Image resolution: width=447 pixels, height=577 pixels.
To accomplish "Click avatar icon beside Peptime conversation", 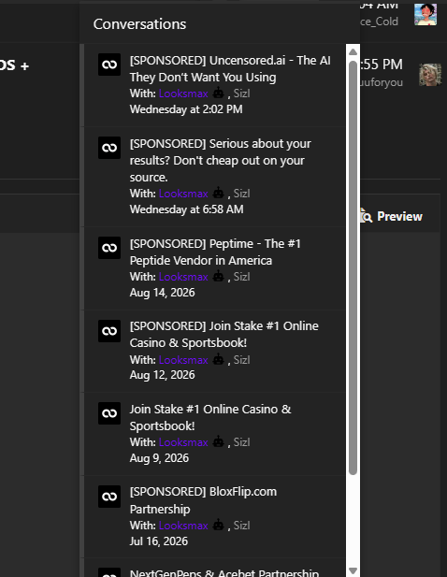I will (109, 248).
